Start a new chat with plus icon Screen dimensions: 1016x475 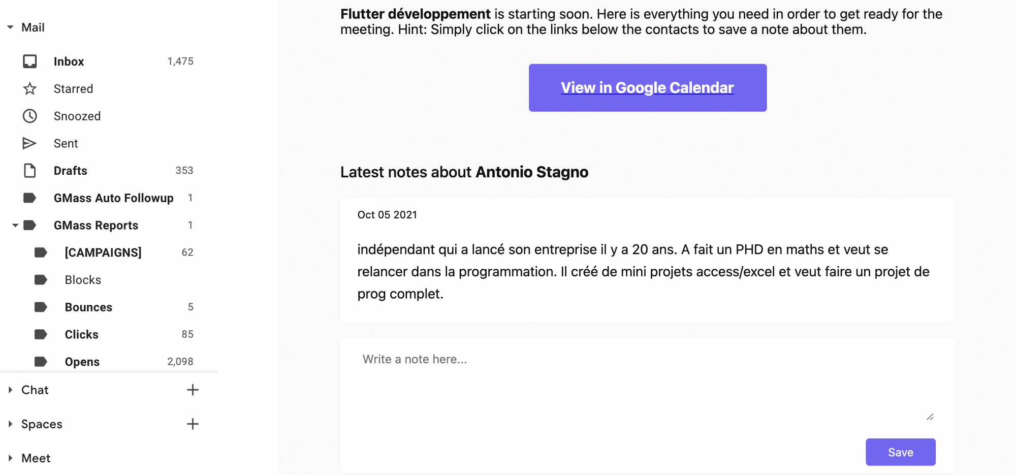point(193,390)
